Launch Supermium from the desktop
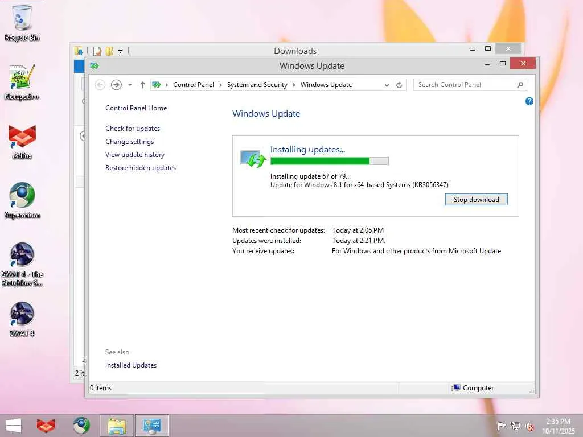The height and width of the screenshot is (437, 583). 22,200
